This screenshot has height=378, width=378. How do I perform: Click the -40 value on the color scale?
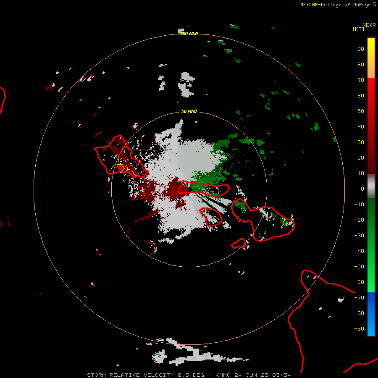(x=359, y=251)
